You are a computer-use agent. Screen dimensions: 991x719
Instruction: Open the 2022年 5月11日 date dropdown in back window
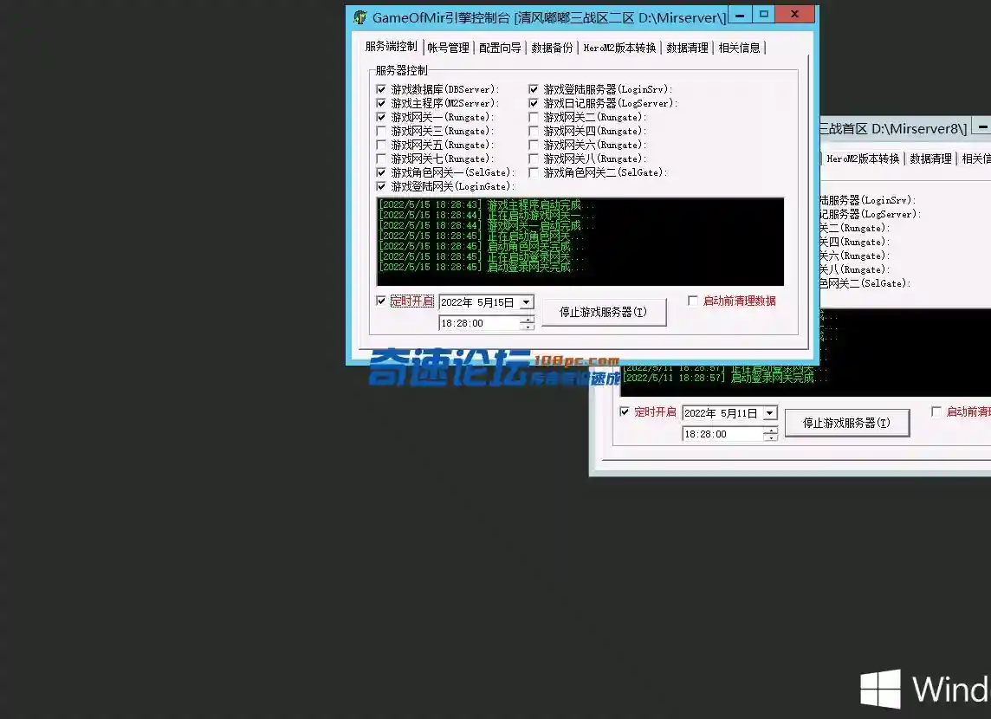click(x=770, y=413)
